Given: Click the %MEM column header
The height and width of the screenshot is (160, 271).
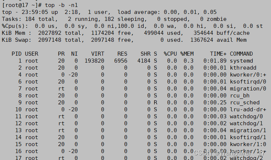Looking at the screenshot, I should (x=187, y=54).
